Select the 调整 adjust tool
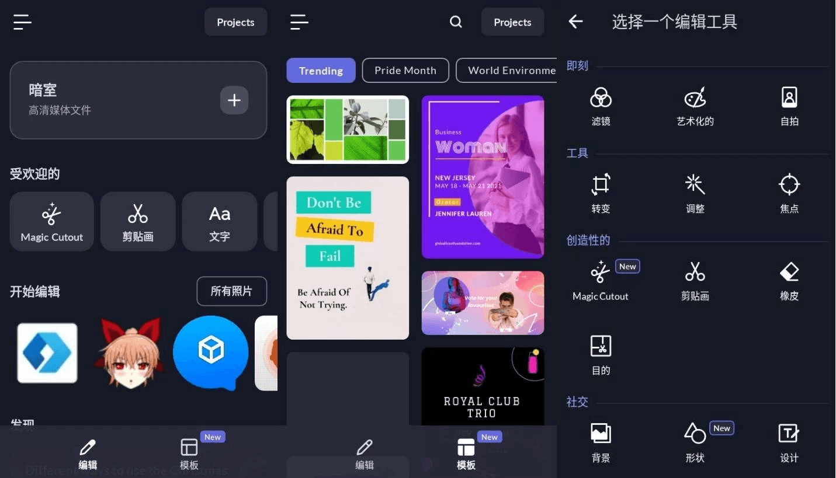836x478 pixels. [695, 193]
